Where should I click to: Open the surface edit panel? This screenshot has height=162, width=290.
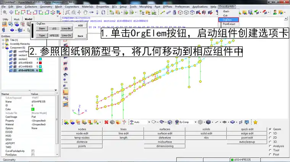(x=164, y=133)
